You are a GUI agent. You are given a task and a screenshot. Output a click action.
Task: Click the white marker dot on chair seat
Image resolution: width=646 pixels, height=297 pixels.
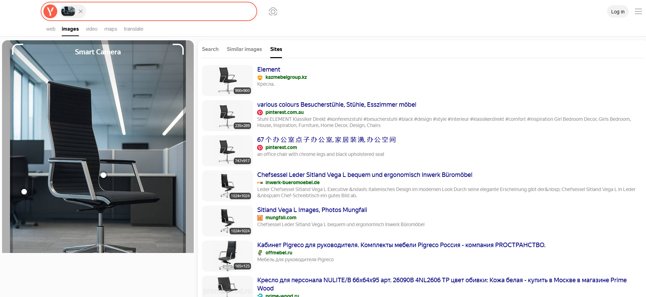click(103, 175)
